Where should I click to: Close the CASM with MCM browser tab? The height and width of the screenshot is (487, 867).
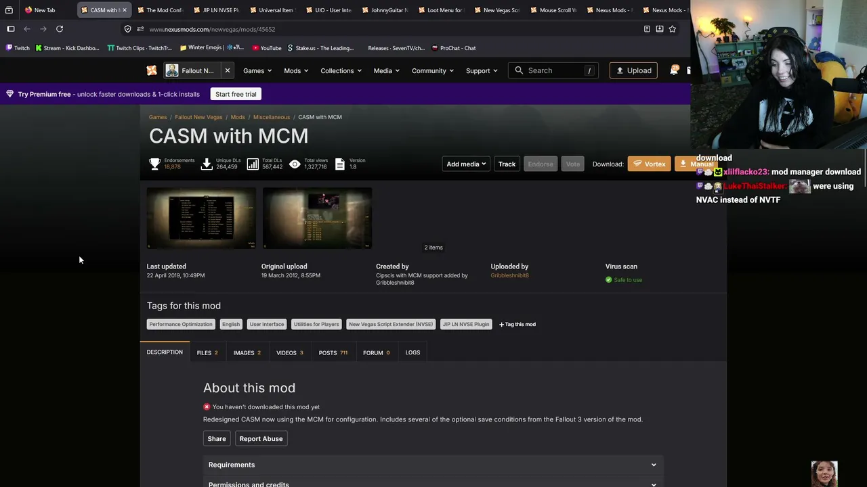(124, 10)
